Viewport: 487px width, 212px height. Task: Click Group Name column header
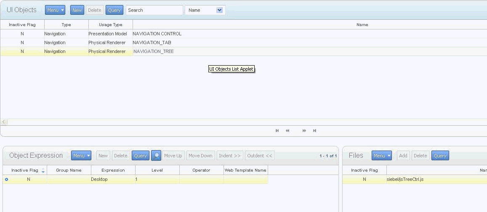point(69,170)
